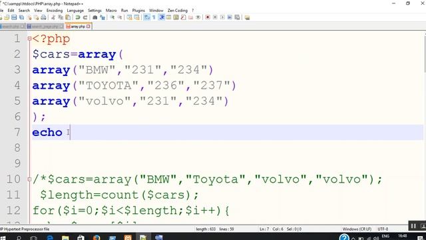This screenshot has width=426, height=240.
Task: Cut selection with the scissors icon
Action: (x=53, y=17)
